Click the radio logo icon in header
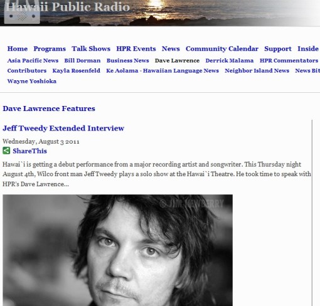The height and width of the screenshot is (306, 320). click(22, 12)
